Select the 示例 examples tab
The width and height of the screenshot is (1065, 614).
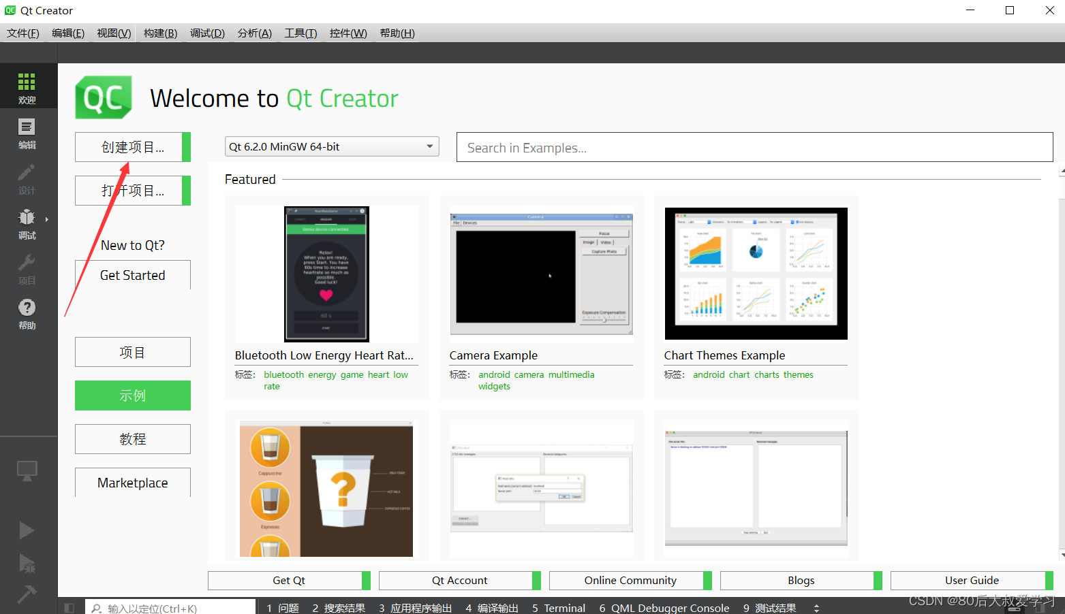133,395
